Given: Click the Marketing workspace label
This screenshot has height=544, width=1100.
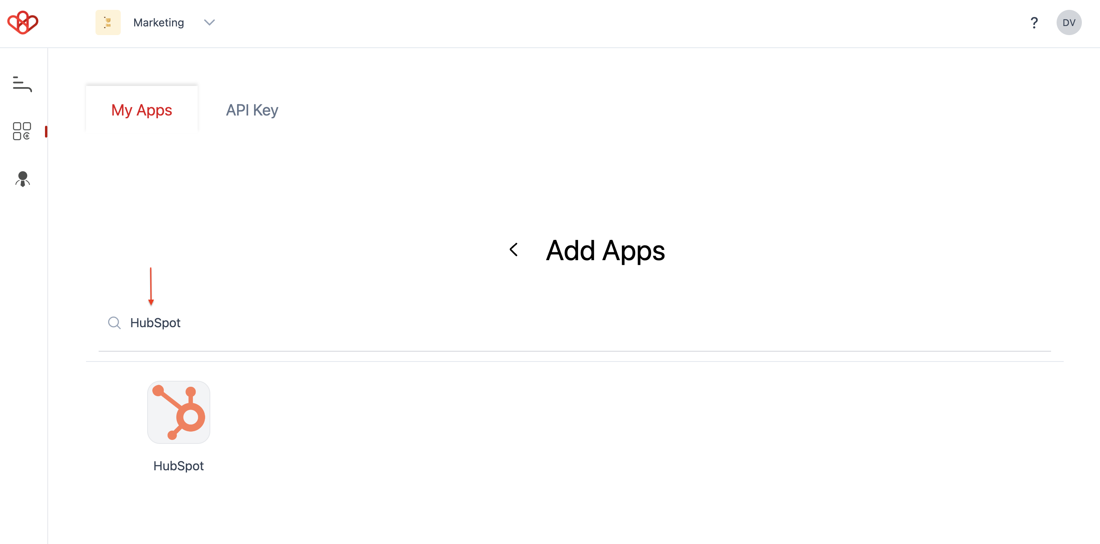Looking at the screenshot, I should pyautogui.click(x=158, y=22).
